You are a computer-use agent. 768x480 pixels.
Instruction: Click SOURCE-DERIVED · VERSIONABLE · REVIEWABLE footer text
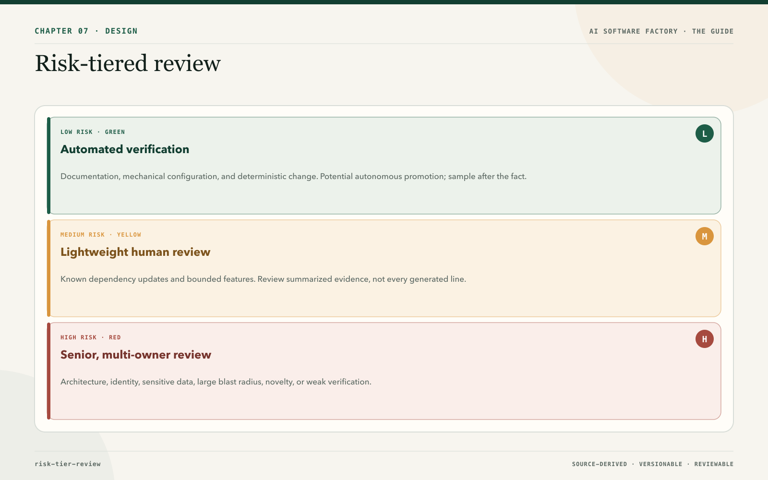click(x=653, y=464)
